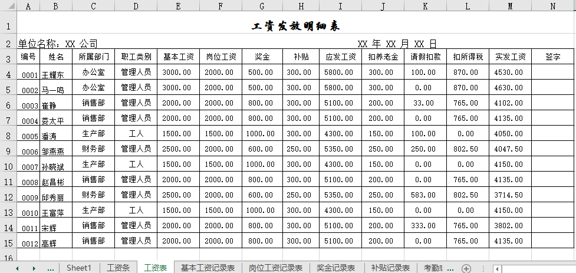Switch to the 岗位工资记录表 sheet
The width and height of the screenshot is (576, 273).
coord(275,268)
